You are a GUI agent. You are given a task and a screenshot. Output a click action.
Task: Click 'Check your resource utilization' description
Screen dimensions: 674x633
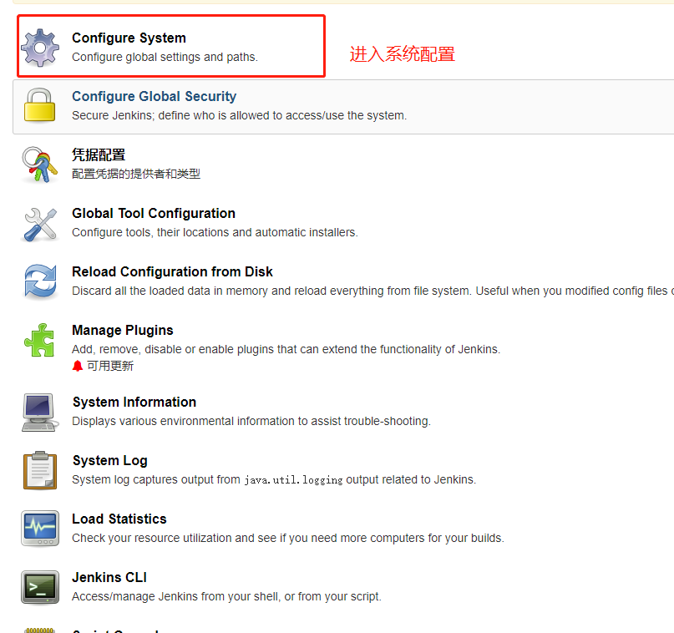[x=287, y=538]
